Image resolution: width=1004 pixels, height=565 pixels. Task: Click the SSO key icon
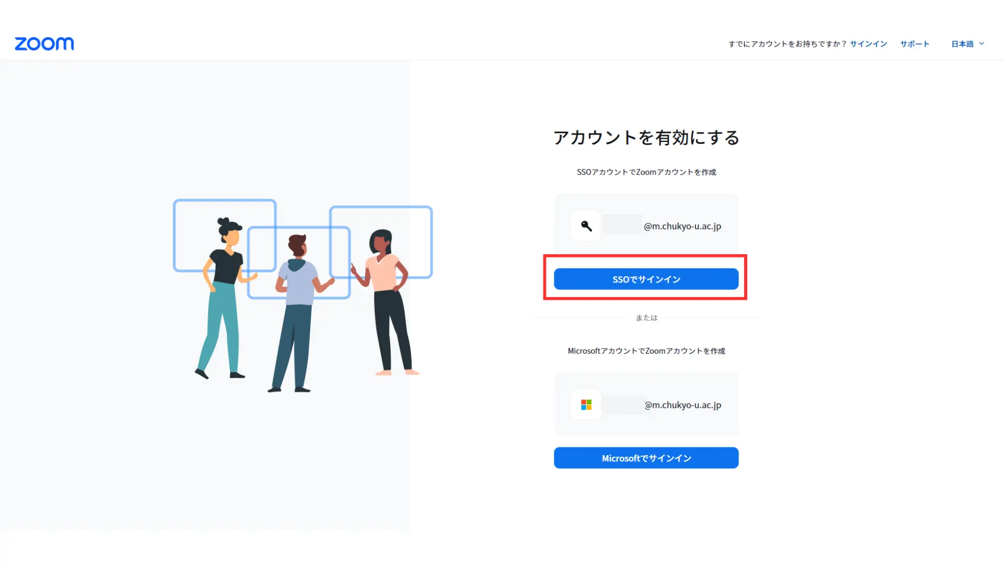586,226
